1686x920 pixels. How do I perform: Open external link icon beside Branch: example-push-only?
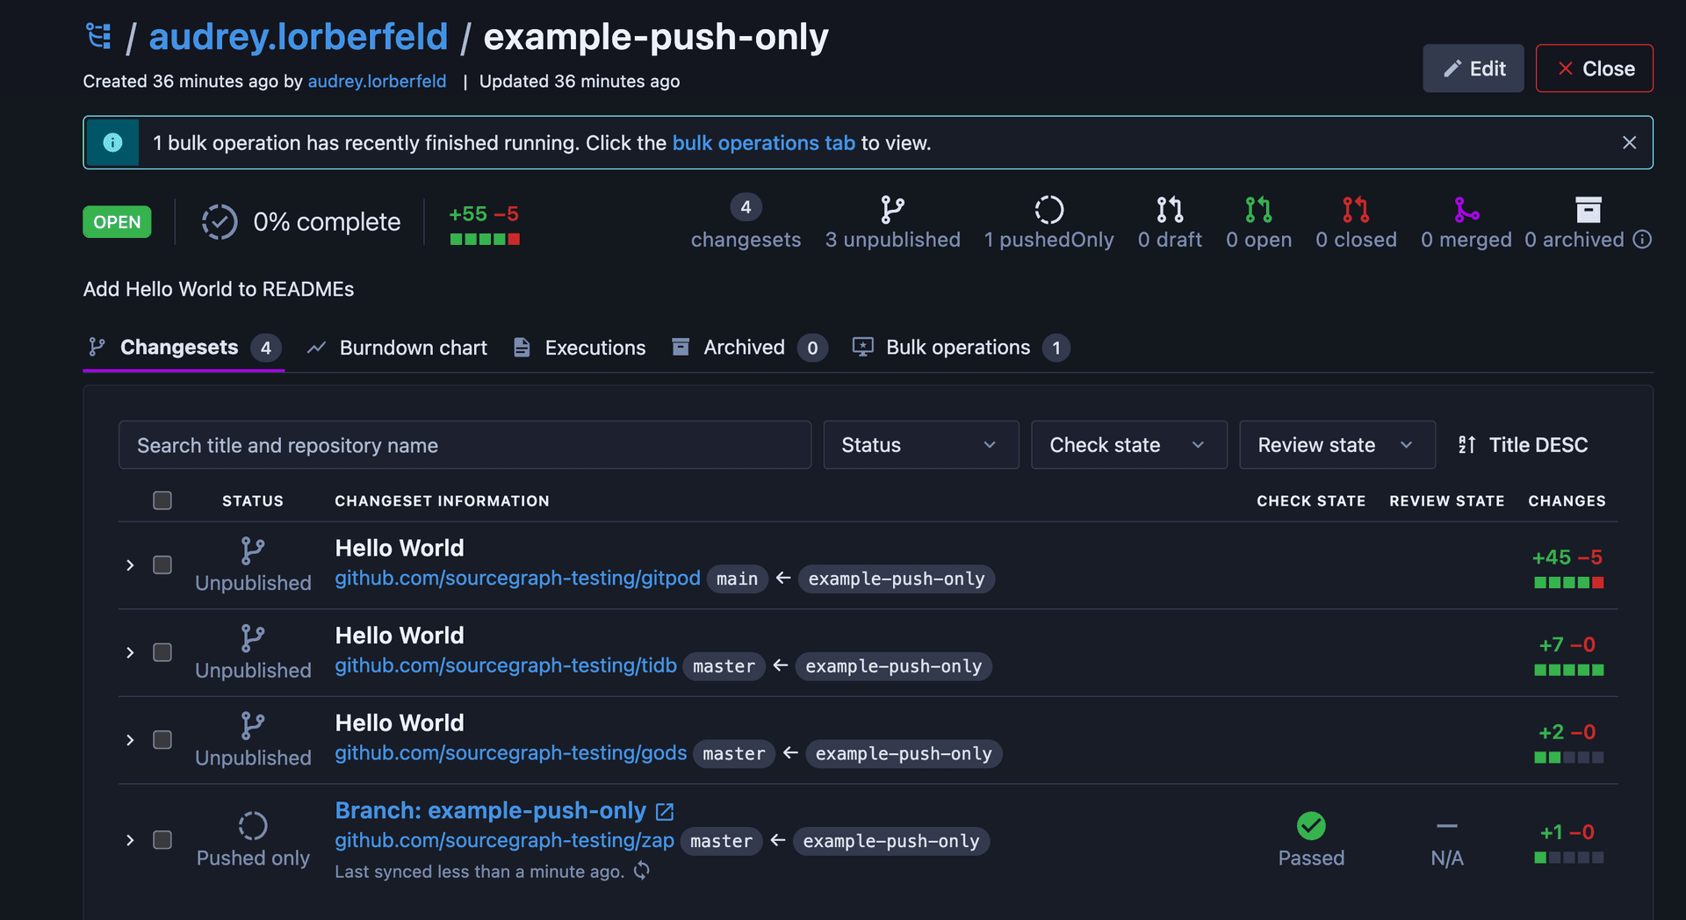tap(665, 812)
